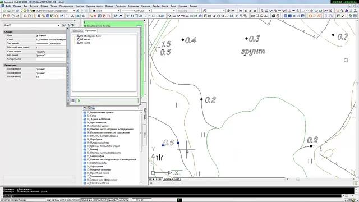Screen dimensions: 359x202
Task: Collapse the 'Геометрия' properties section
Action: coord(34,65)
